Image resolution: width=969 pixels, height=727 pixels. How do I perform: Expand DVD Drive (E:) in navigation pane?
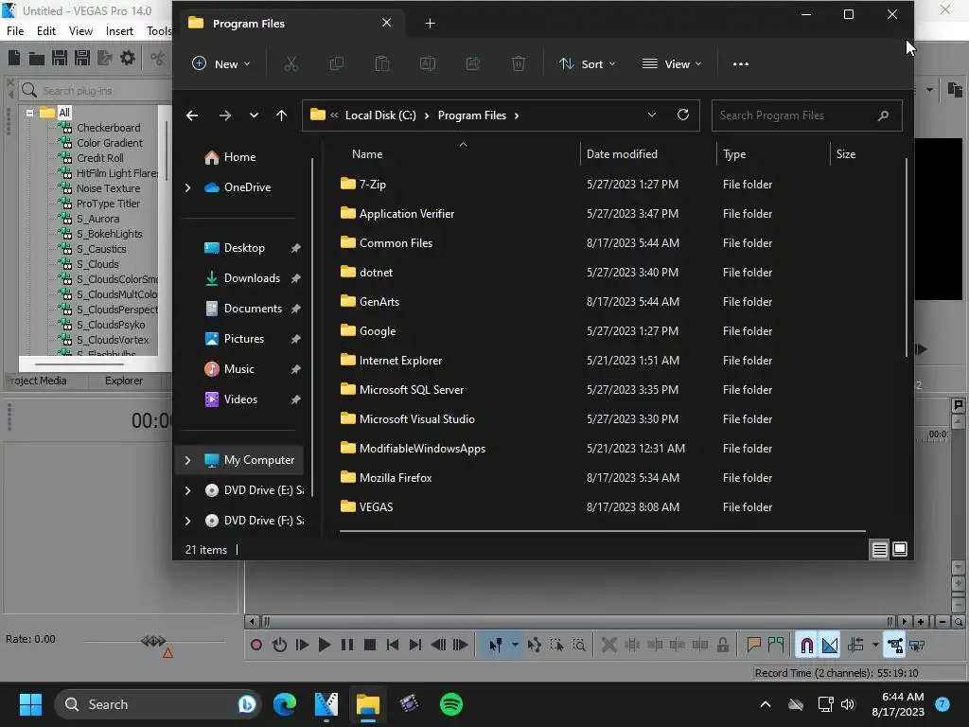(x=188, y=490)
